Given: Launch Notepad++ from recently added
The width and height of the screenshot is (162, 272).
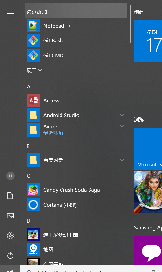Looking at the screenshot, I should [76, 26].
